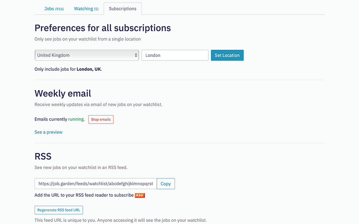
Task: Focus the London city input field
Action: (x=175, y=55)
